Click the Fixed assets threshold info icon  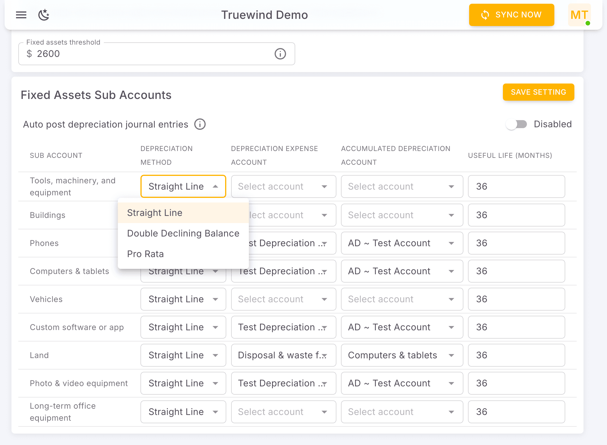pyautogui.click(x=280, y=54)
